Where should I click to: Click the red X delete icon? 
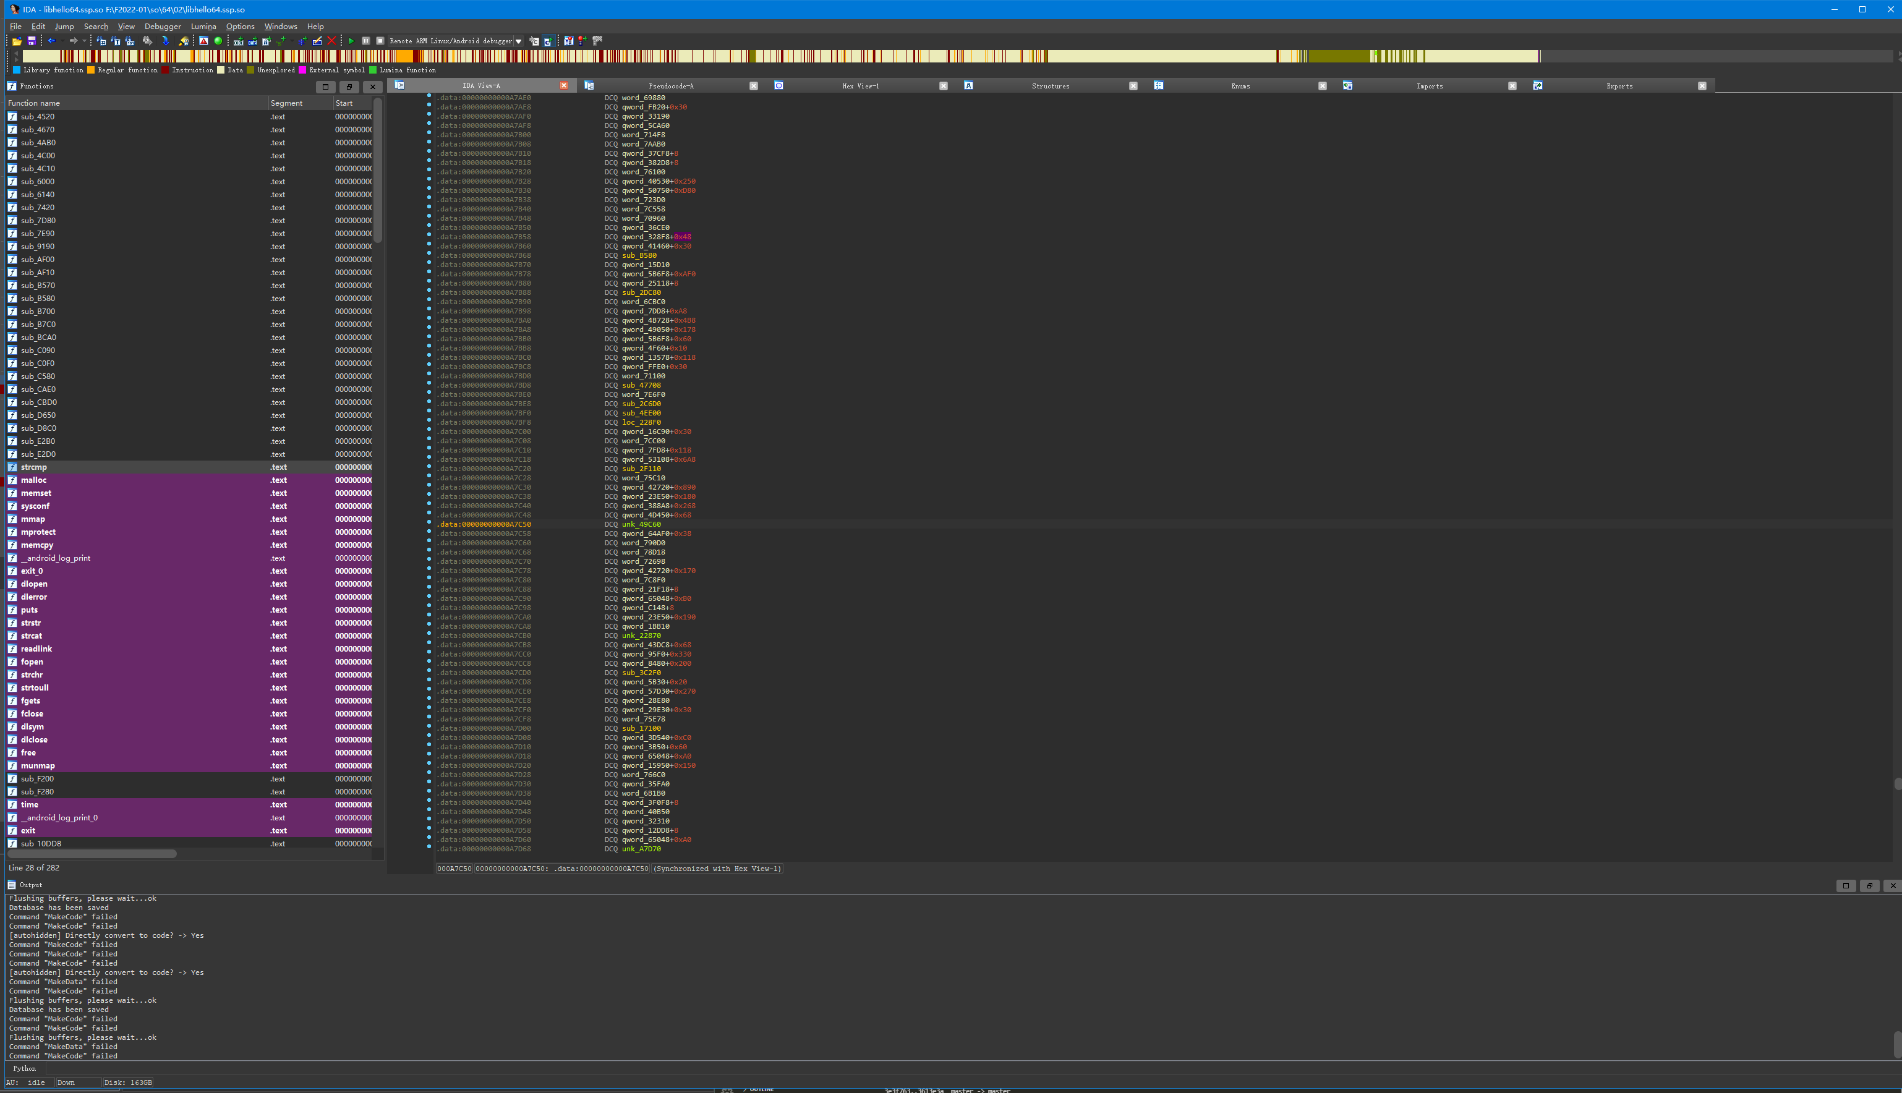[x=332, y=41]
